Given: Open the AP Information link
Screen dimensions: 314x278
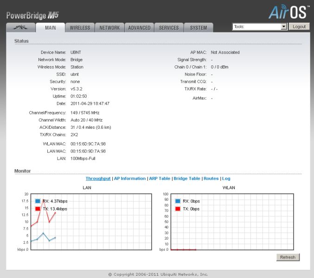Looking at the screenshot, I should click(130, 178).
